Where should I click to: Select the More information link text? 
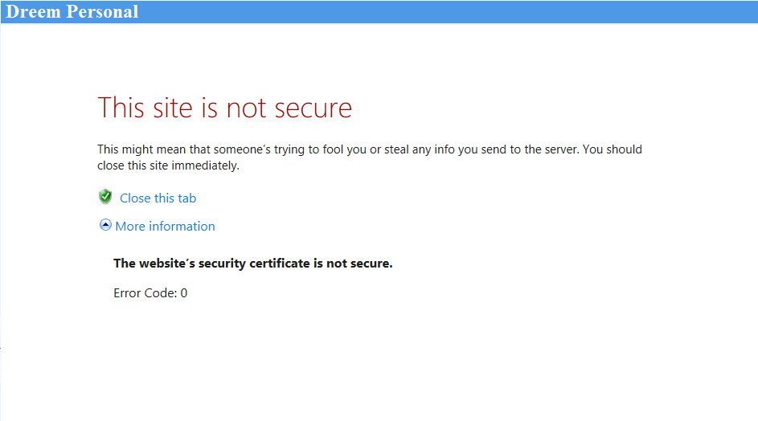click(165, 227)
